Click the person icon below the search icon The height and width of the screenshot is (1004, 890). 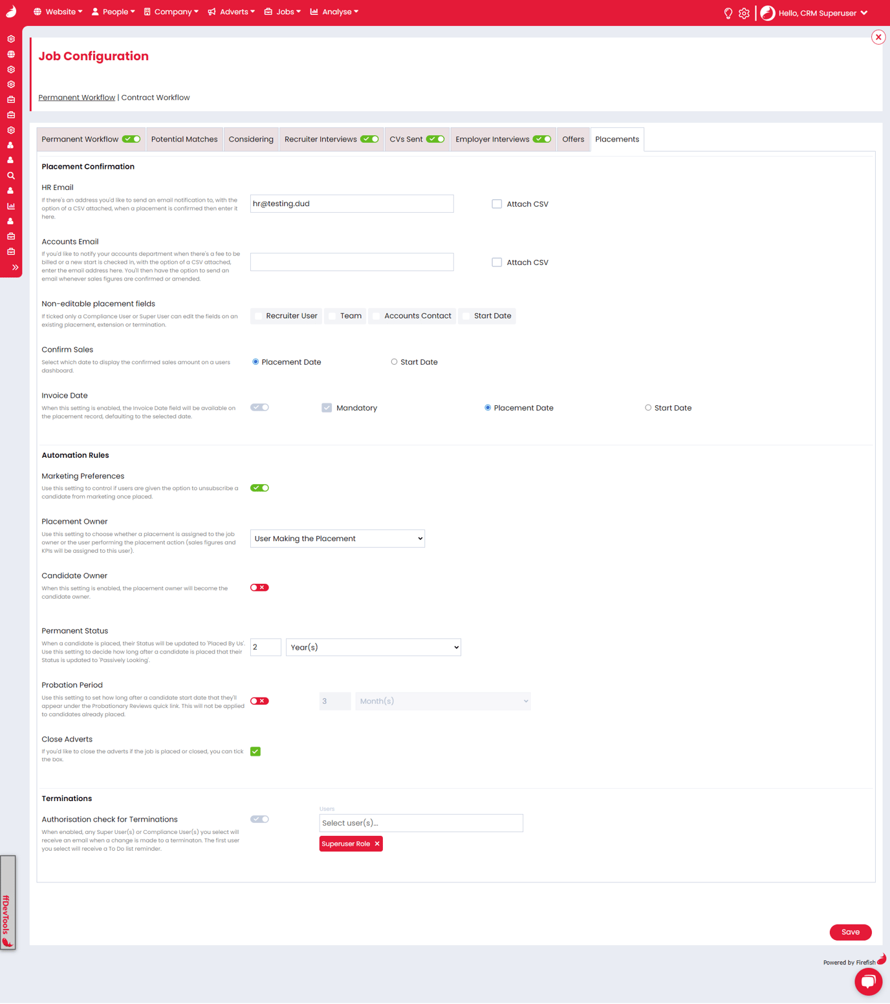pos(10,190)
